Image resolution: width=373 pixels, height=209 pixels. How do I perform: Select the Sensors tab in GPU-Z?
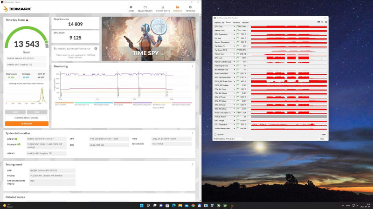(x=228, y=22)
